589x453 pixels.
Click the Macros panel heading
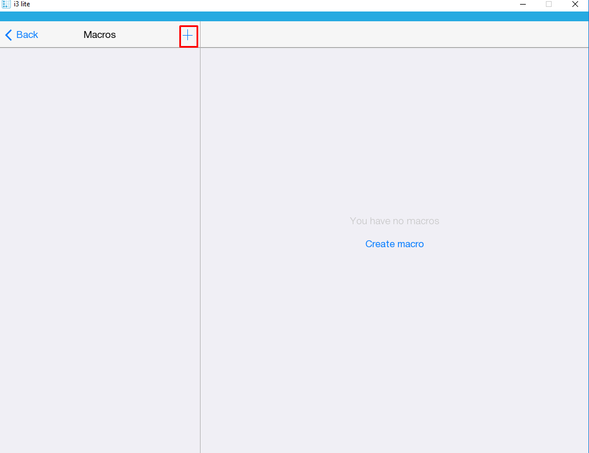coord(99,35)
